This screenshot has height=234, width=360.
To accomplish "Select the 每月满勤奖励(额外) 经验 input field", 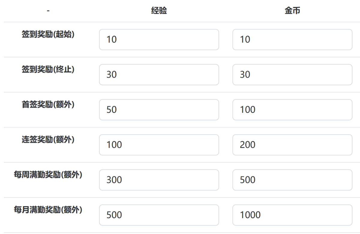I will (x=159, y=215).
